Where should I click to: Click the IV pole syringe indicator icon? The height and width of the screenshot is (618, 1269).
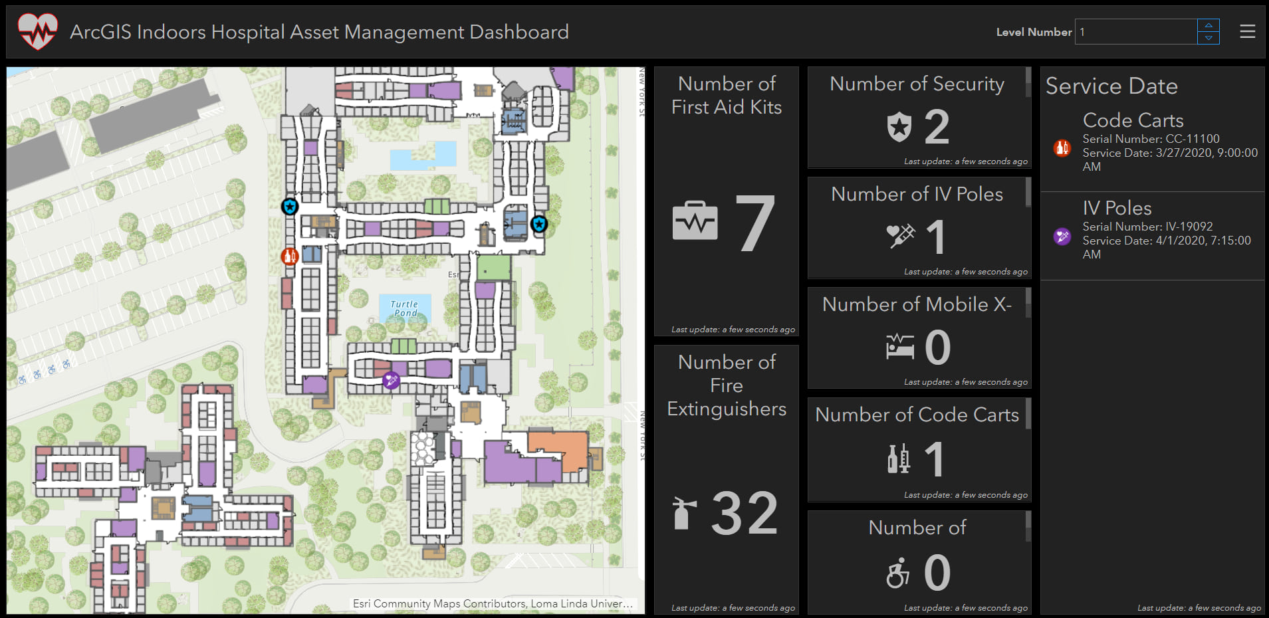[x=901, y=236]
